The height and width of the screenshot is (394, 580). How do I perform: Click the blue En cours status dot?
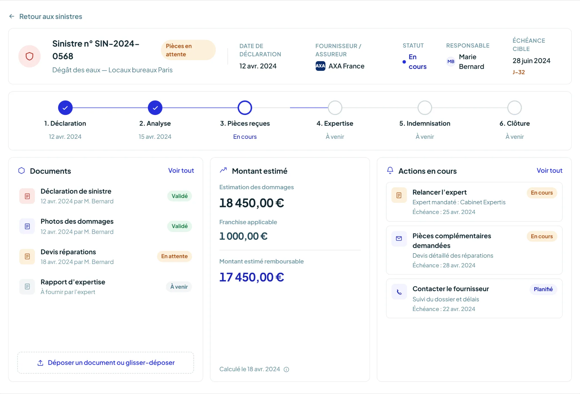pos(404,62)
